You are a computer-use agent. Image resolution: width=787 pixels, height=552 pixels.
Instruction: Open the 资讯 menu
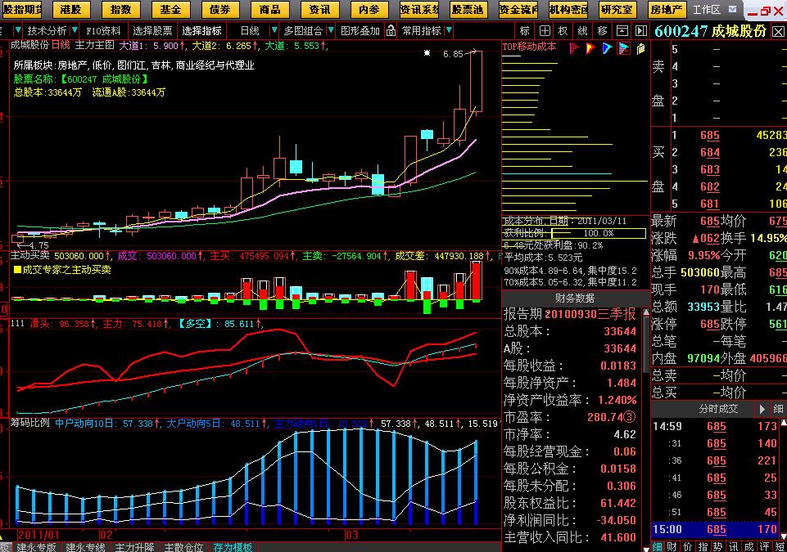point(319,10)
